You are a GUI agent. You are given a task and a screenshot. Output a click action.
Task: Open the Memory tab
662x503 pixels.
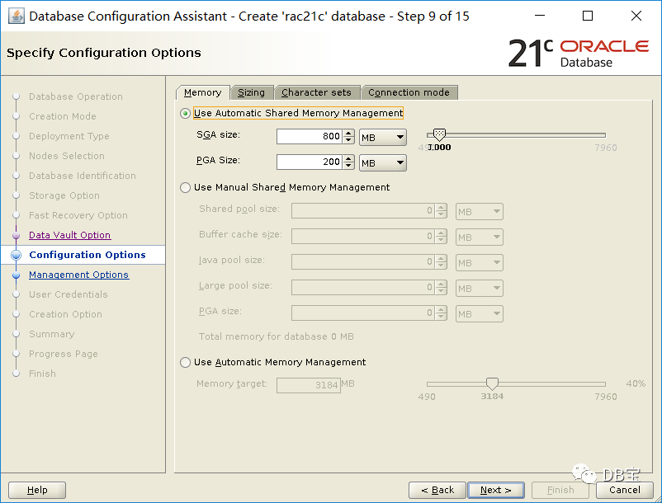click(x=203, y=92)
